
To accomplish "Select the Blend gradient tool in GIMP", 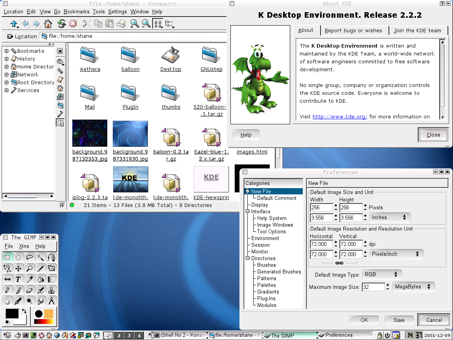I will coord(51,279).
